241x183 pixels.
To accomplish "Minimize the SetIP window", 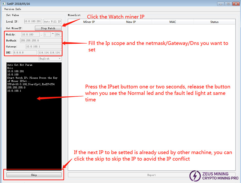I will click(x=221, y=3).
